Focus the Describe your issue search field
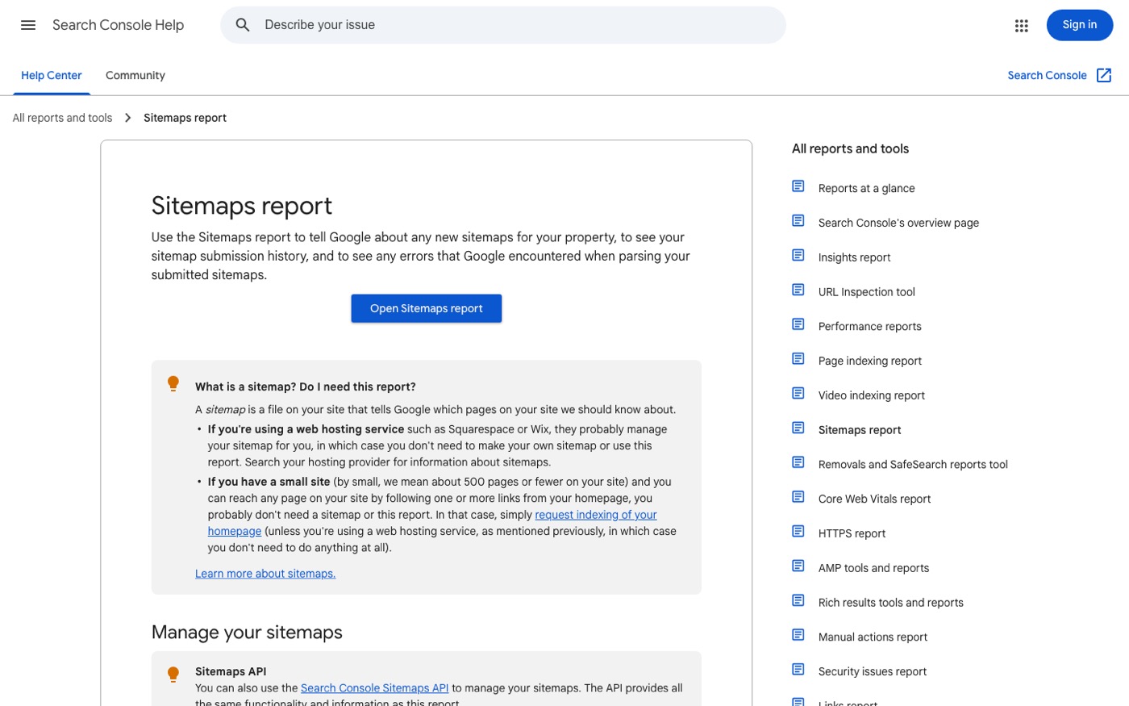1129x706 pixels. [x=503, y=25]
